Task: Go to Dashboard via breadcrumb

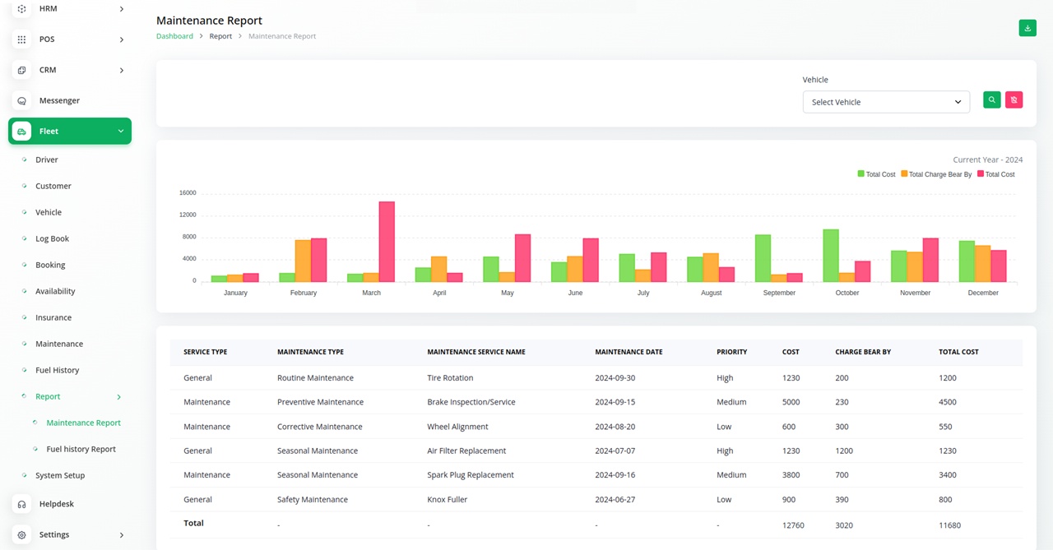Action: point(174,36)
